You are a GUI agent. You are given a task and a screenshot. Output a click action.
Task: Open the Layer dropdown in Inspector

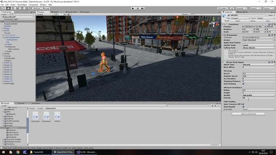click(266, 18)
